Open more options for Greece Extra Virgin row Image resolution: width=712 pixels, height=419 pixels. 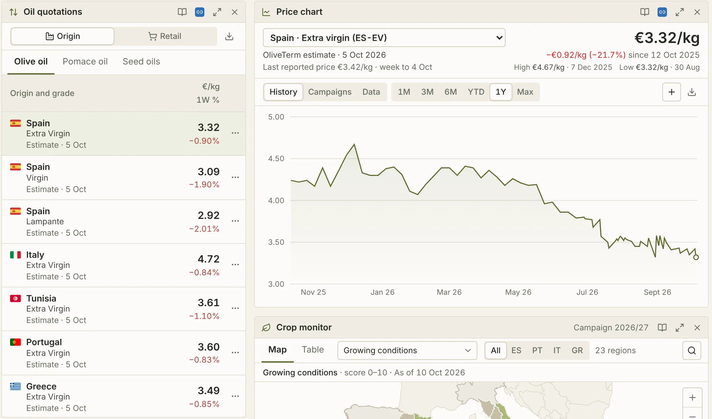click(x=235, y=396)
